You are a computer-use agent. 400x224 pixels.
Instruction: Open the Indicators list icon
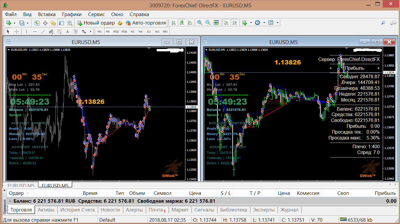pos(244,23)
